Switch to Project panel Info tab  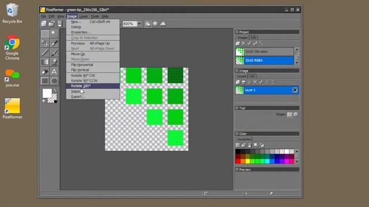coord(253,37)
